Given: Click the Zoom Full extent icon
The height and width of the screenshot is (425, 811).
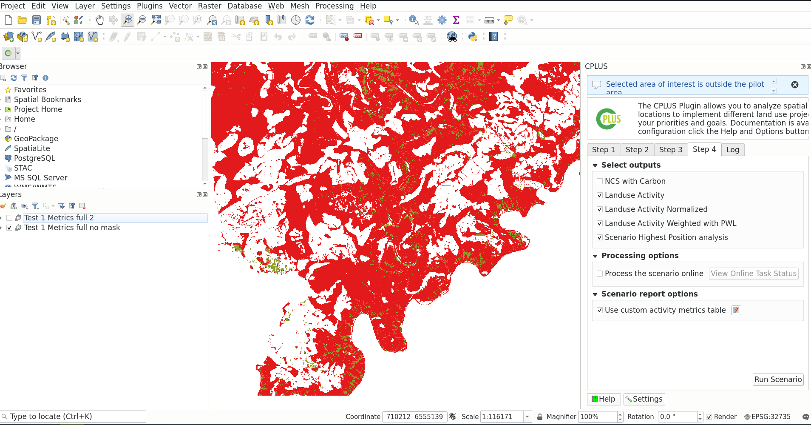Looking at the screenshot, I should coord(156,20).
